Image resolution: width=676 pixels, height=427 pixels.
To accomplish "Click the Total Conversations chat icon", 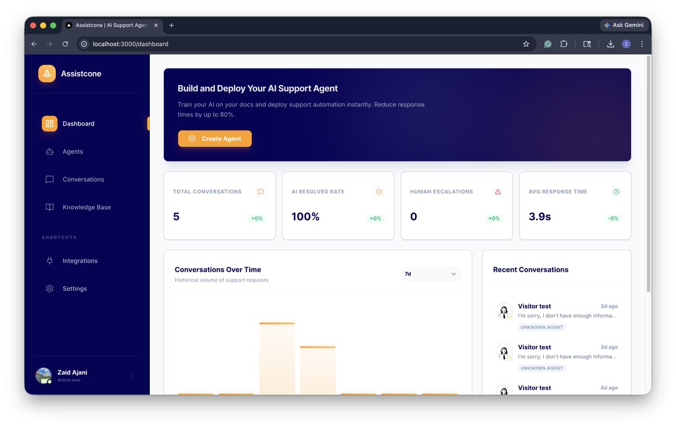I will point(260,192).
